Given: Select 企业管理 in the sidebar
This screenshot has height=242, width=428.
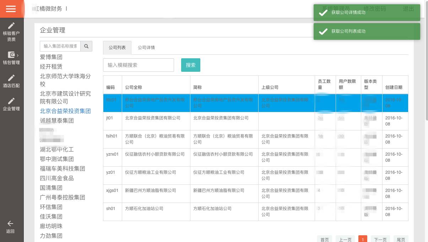Looking at the screenshot, I should click(11, 104).
